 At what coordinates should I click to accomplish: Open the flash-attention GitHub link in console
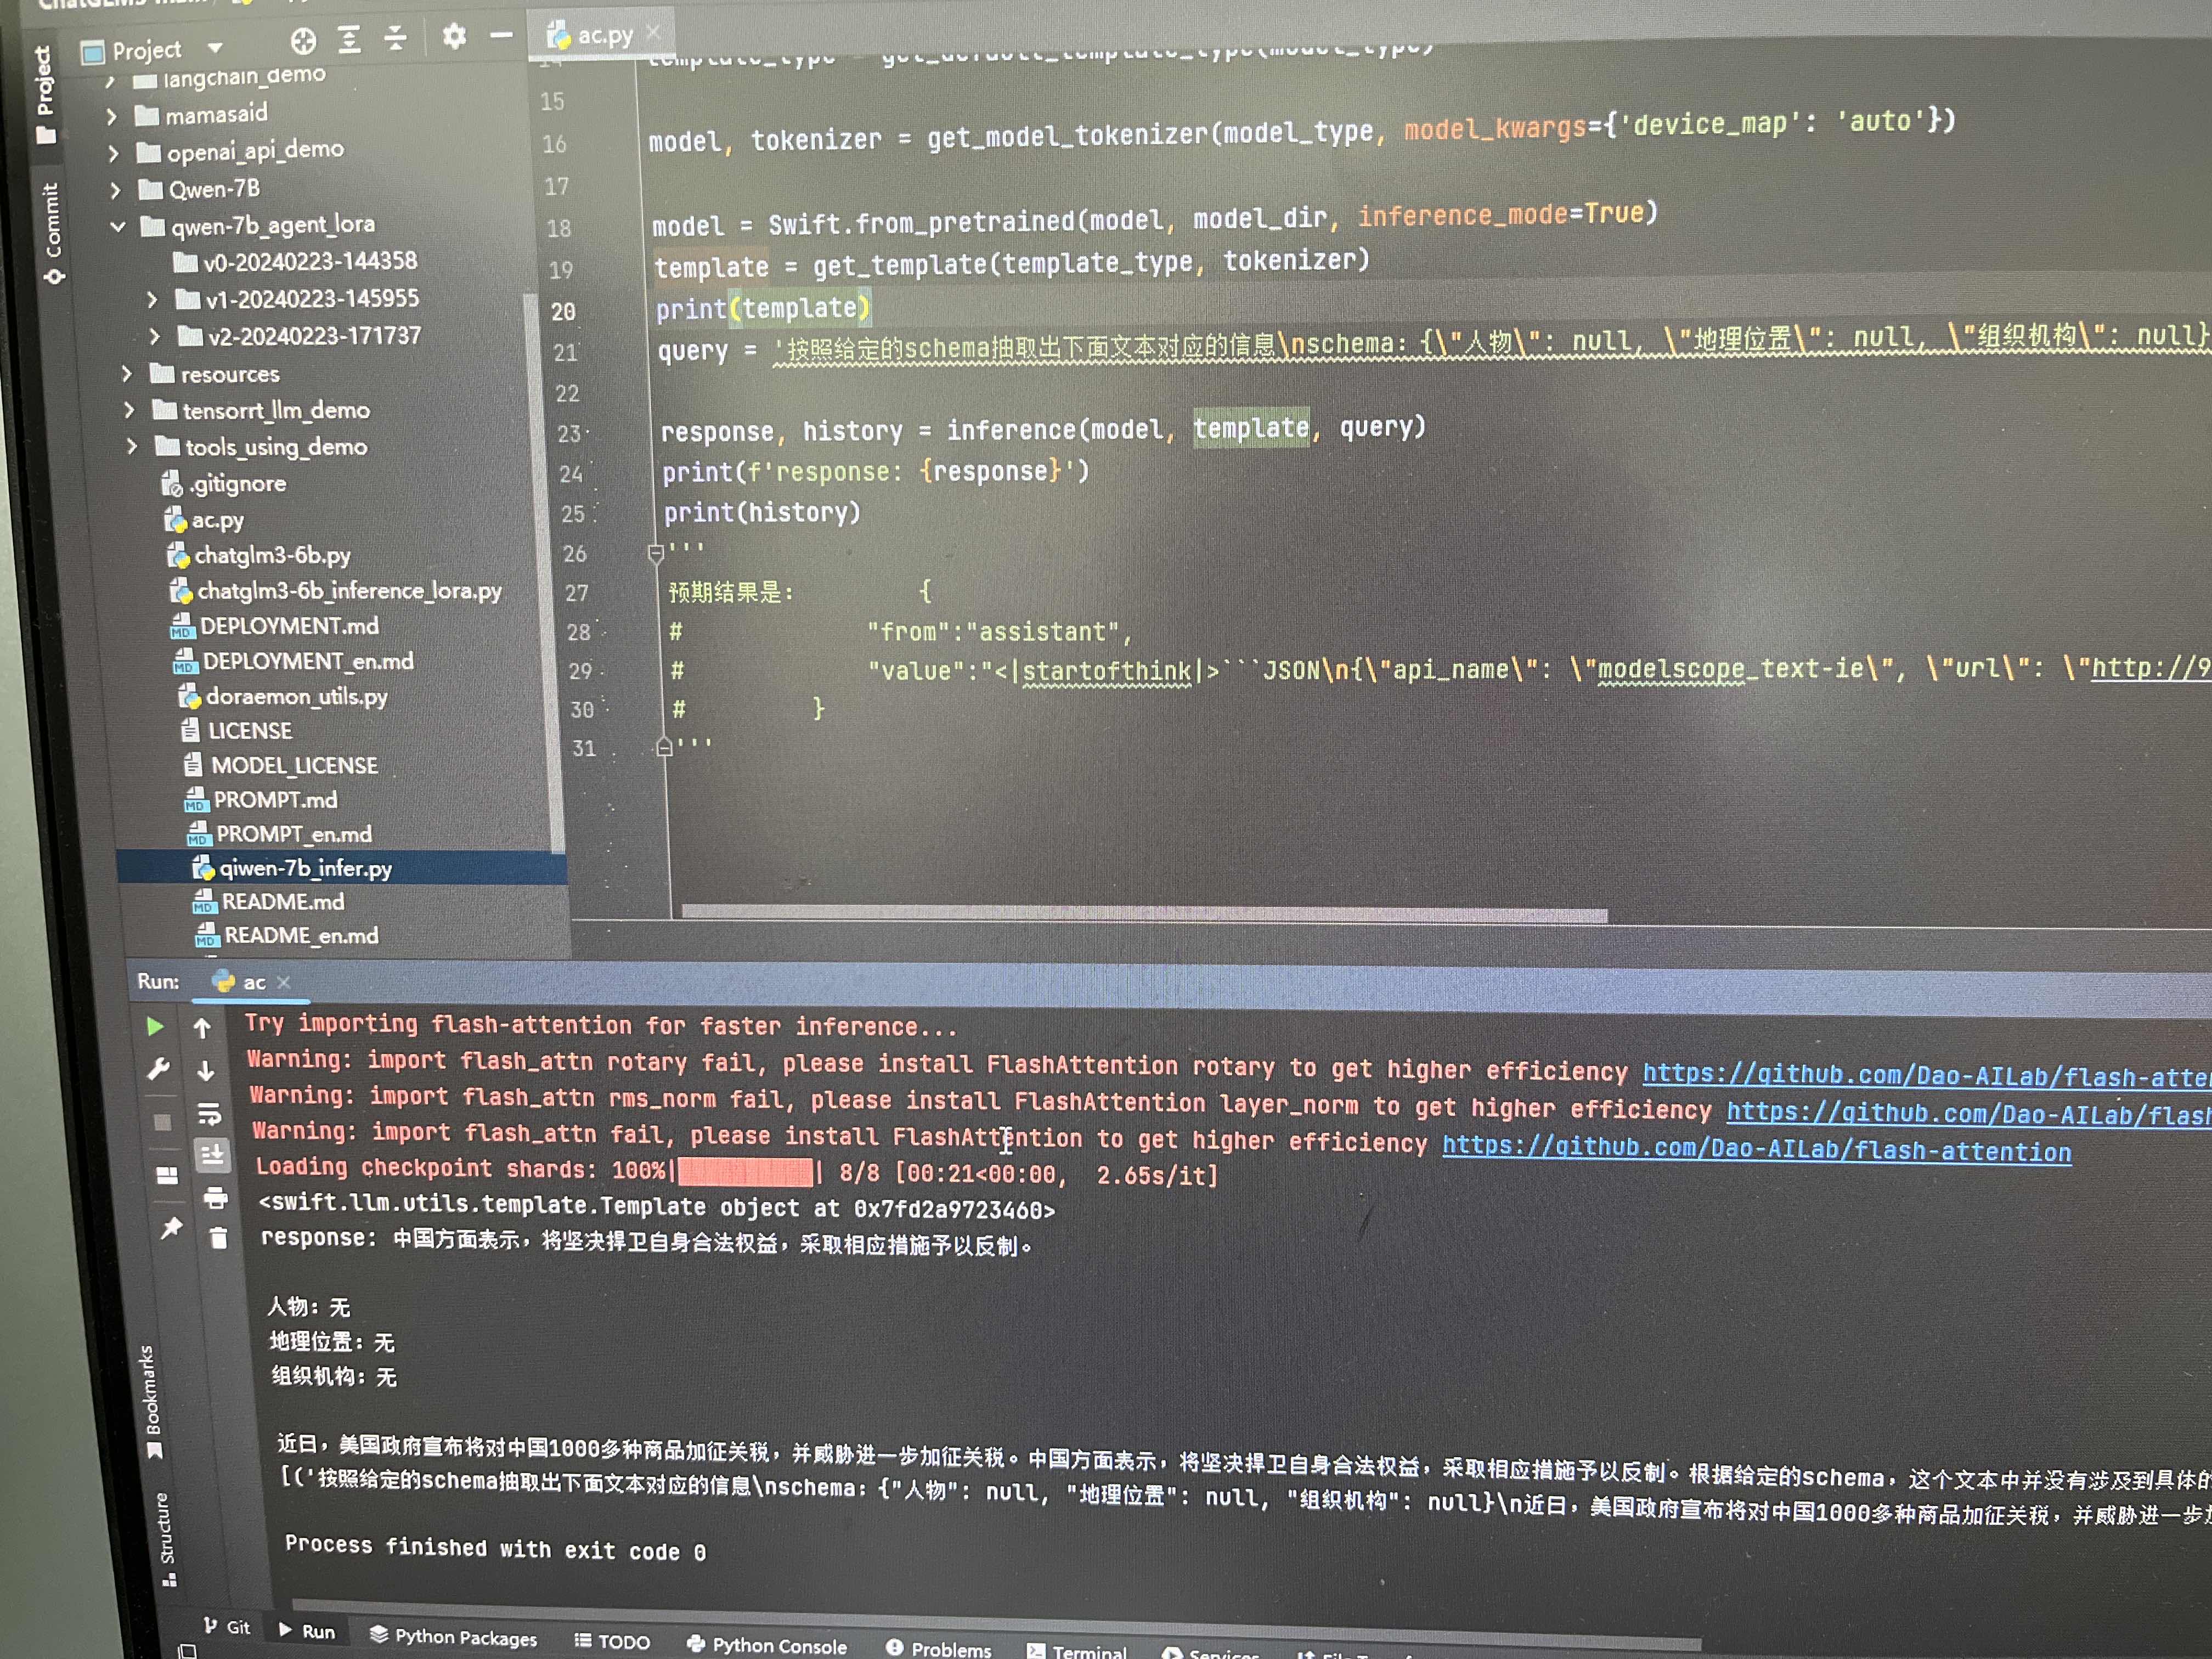(x=1755, y=1149)
